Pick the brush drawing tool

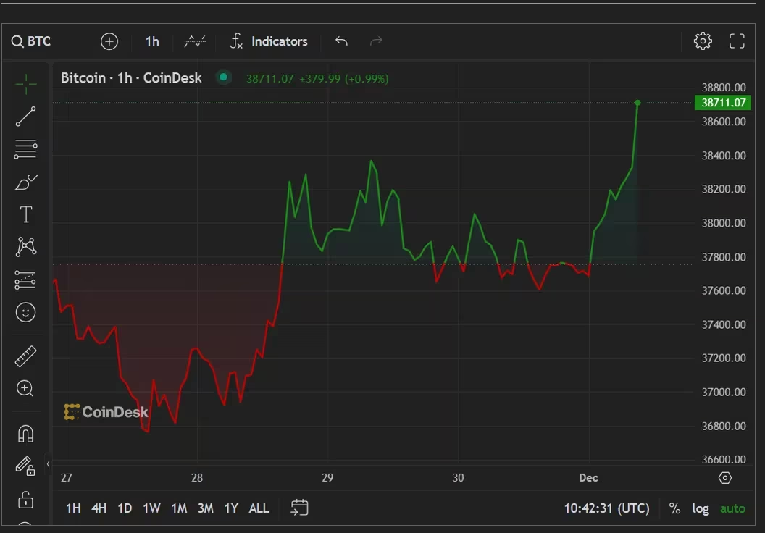[x=26, y=182]
